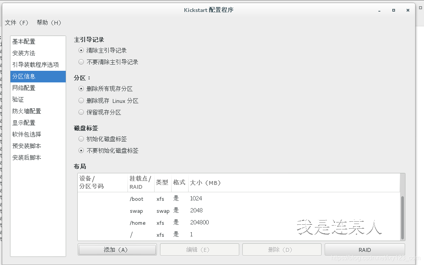The width and height of the screenshot is (424, 265).
Task: Minimize the Kickstart window
Action: [380, 10]
